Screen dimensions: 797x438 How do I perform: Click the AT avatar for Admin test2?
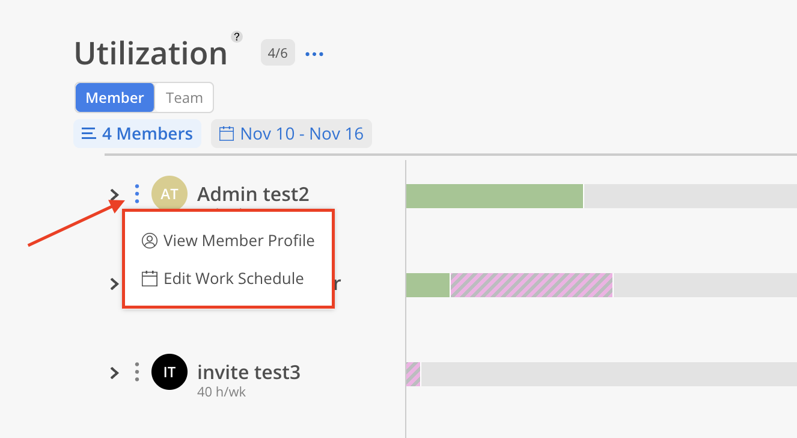pos(169,194)
